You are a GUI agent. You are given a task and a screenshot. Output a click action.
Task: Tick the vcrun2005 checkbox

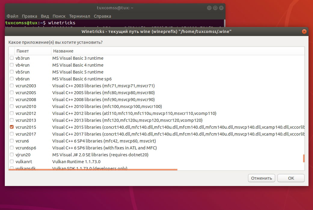click(12, 92)
